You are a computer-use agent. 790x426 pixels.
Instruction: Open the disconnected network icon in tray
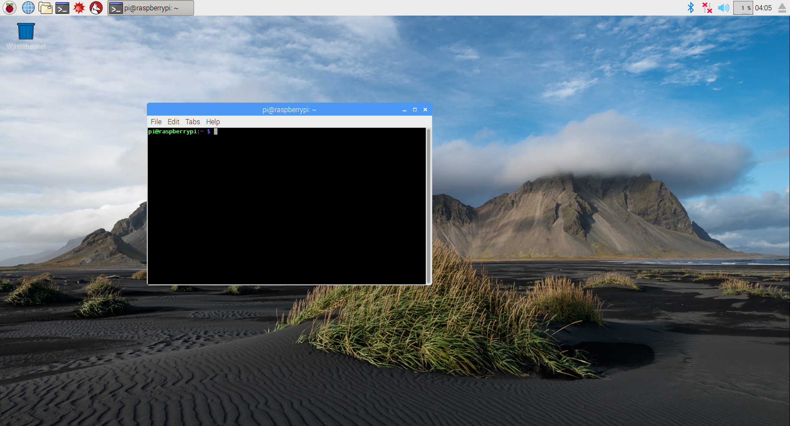(707, 7)
